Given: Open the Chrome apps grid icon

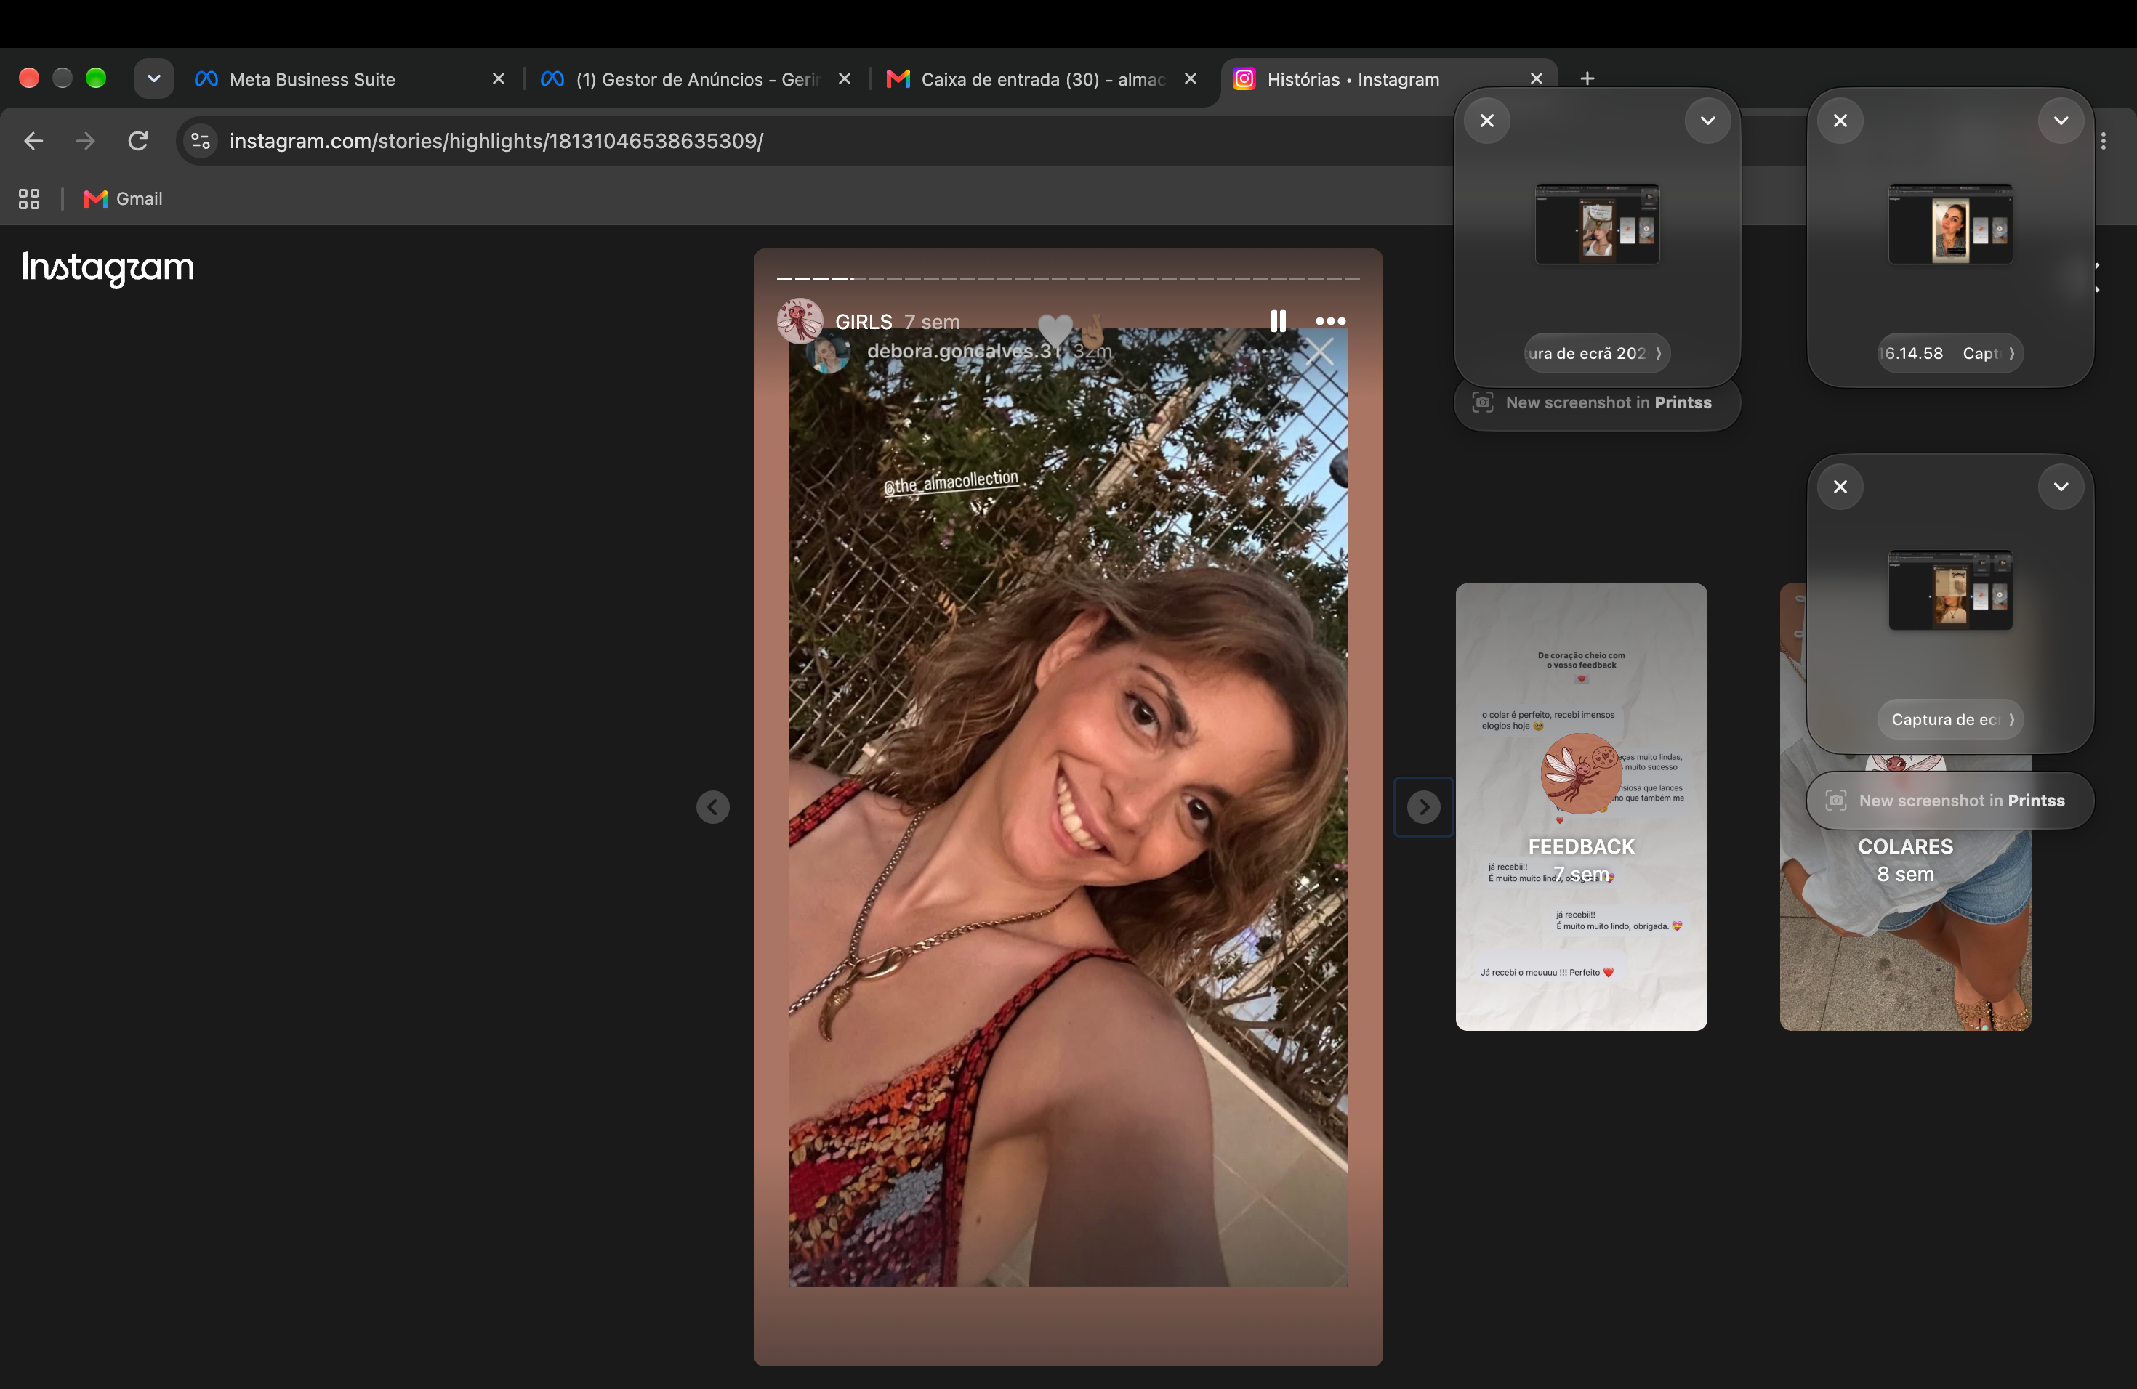Looking at the screenshot, I should [29, 199].
